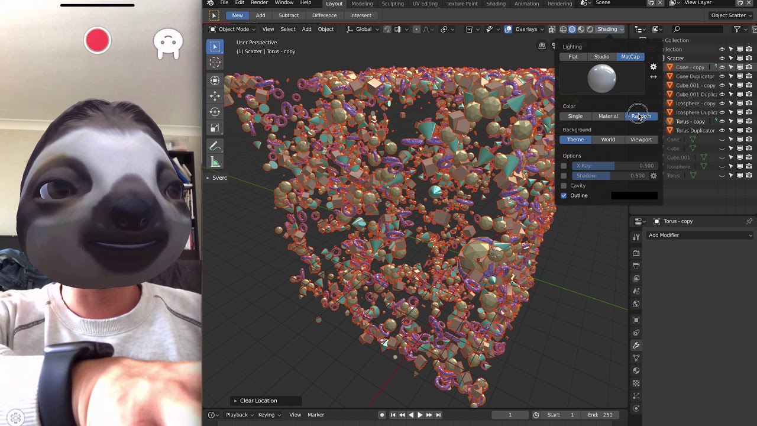Open the Output properties tab

point(636,266)
